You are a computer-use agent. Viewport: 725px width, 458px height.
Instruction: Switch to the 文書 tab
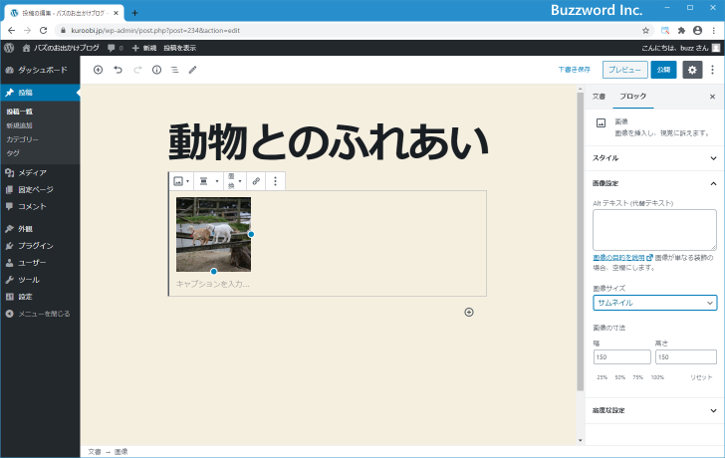[x=600, y=97]
